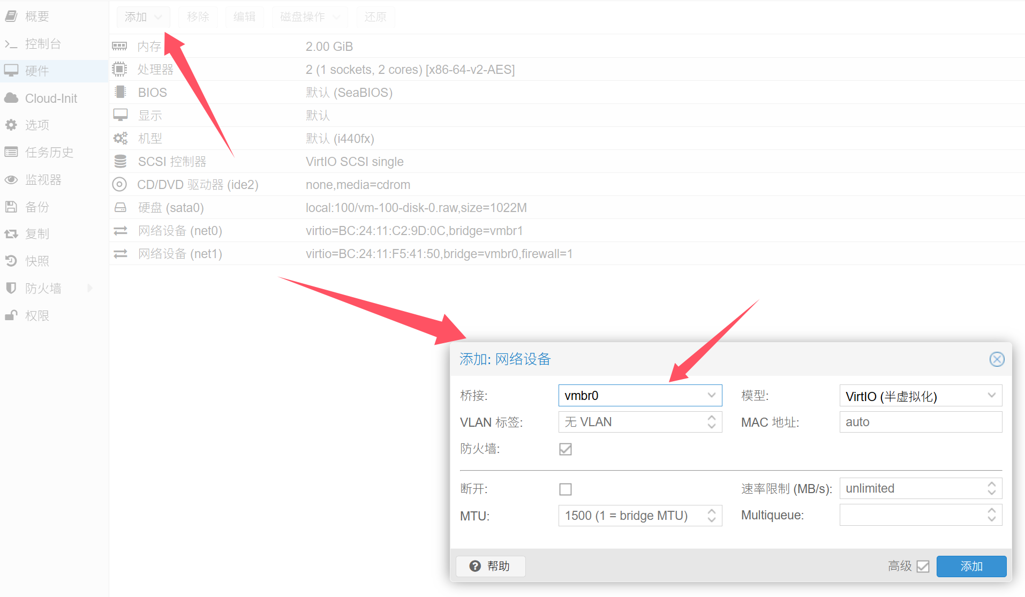Click the snapshot (快照) history icon
The height and width of the screenshot is (597, 1025).
click(x=11, y=261)
